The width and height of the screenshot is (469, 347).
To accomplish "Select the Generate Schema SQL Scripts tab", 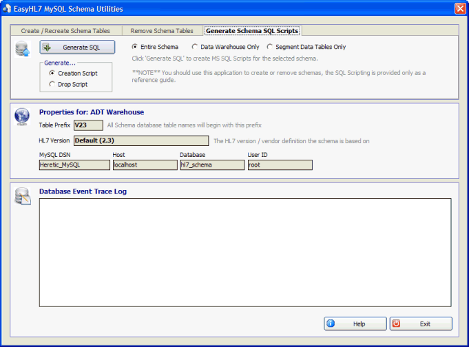I will click(252, 30).
